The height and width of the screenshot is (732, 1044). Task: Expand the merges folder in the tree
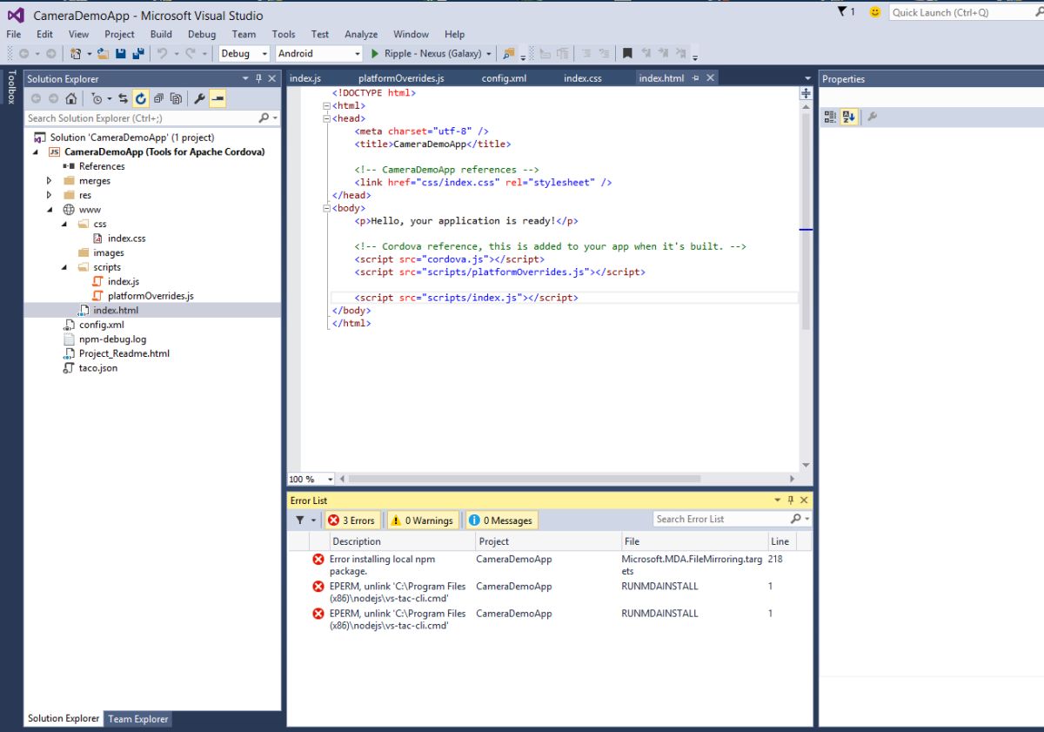50,181
